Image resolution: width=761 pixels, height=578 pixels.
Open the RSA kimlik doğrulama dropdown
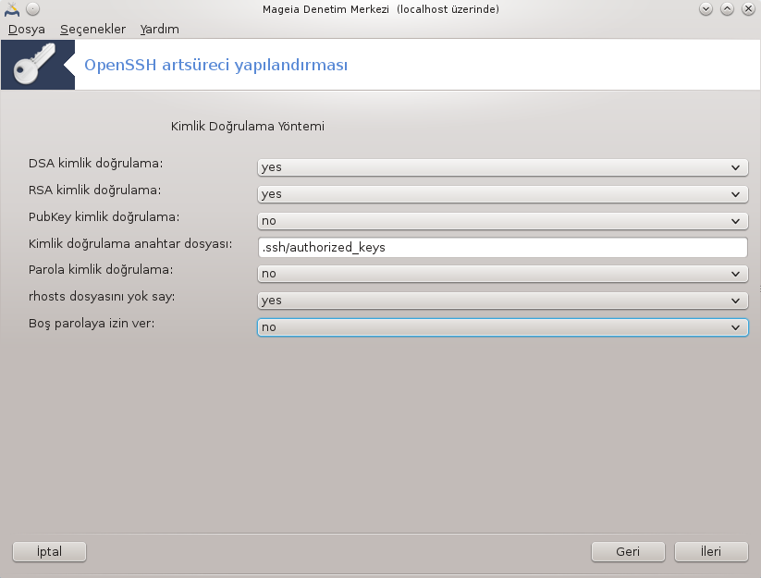(x=502, y=194)
